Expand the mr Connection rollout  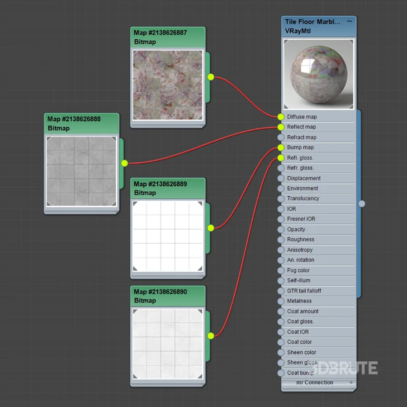pyautogui.click(x=351, y=382)
